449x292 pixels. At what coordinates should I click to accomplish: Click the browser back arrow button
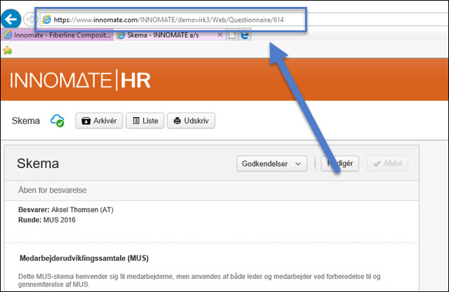tap(11, 19)
